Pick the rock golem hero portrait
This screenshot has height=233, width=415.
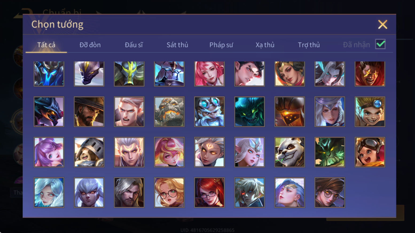[x=169, y=111]
